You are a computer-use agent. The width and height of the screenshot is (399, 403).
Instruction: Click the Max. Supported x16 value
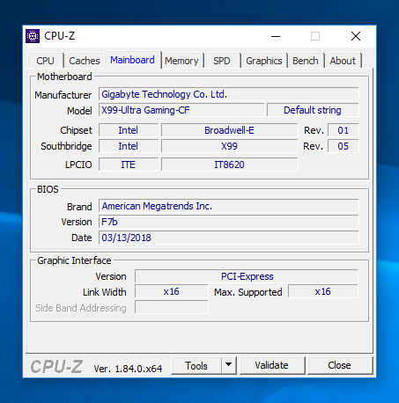(x=323, y=291)
